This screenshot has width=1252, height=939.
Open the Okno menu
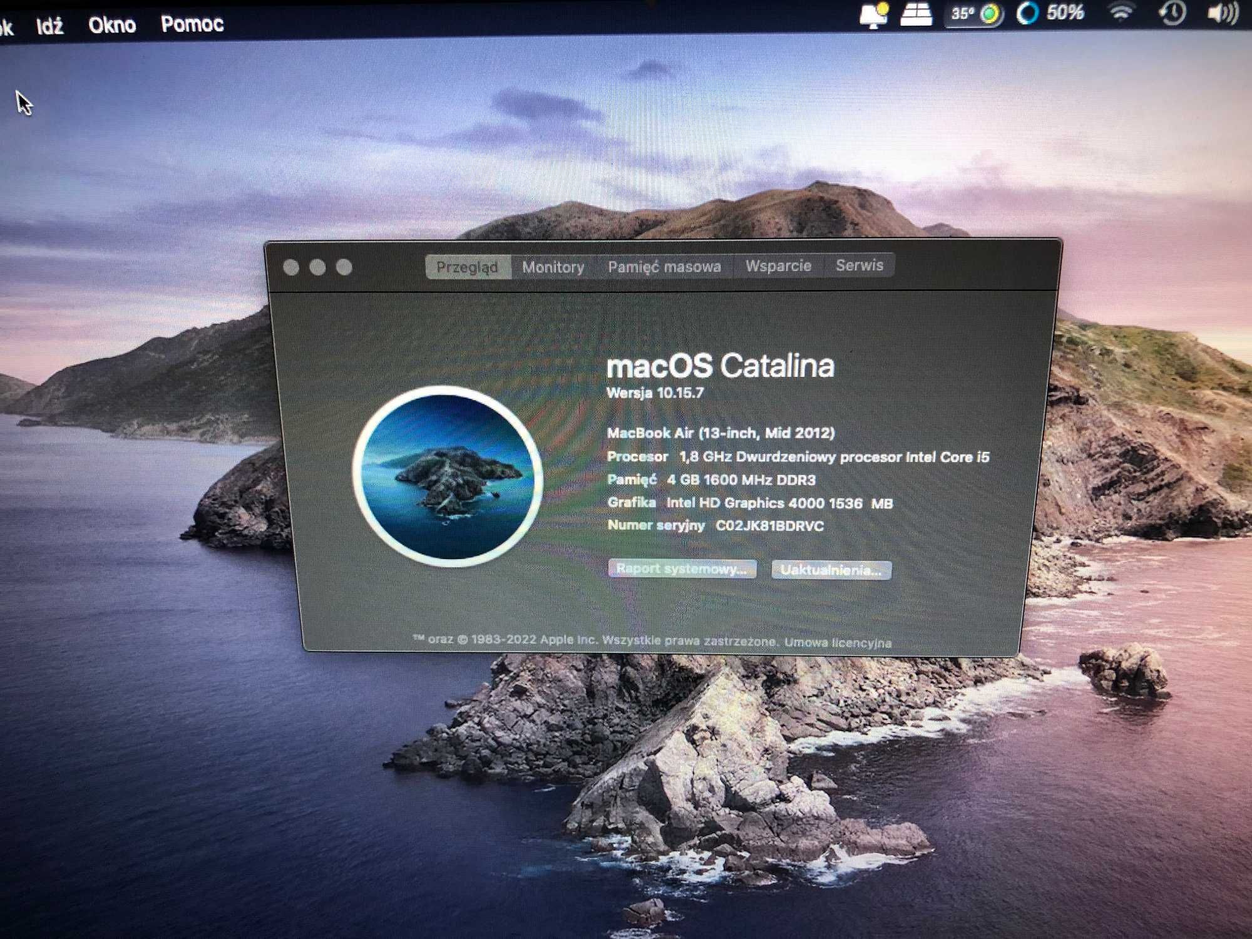click(112, 25)
